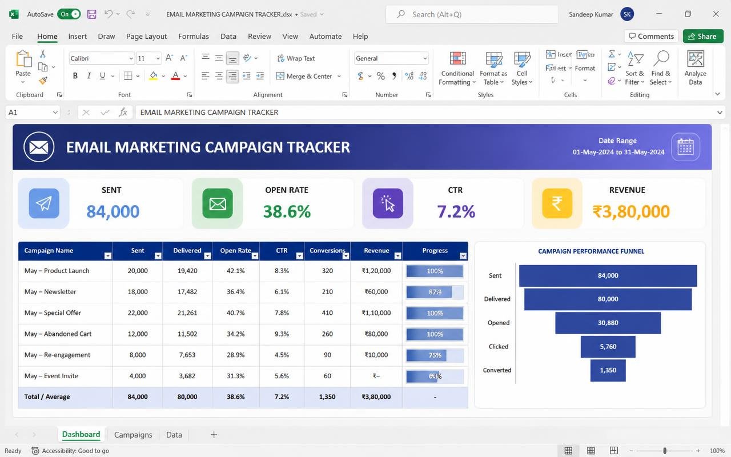Decrease font size with smaller A
Image resolution: width=731 pixels, height=457 pixels.
[x=183, y=58]
